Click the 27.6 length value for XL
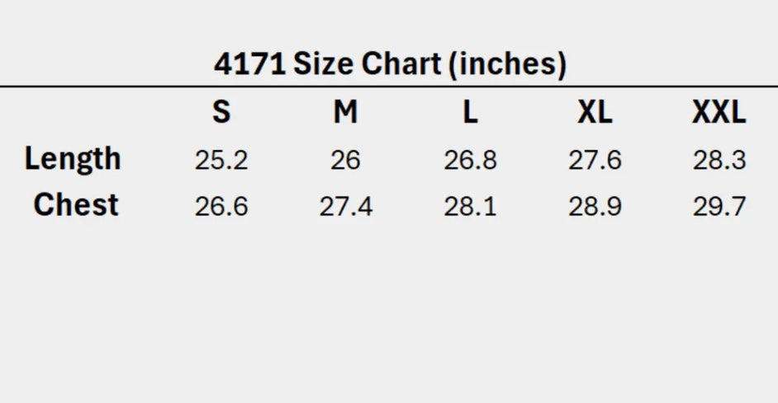The width and height of the screenshot is (778, 403). tap(595, 160)
